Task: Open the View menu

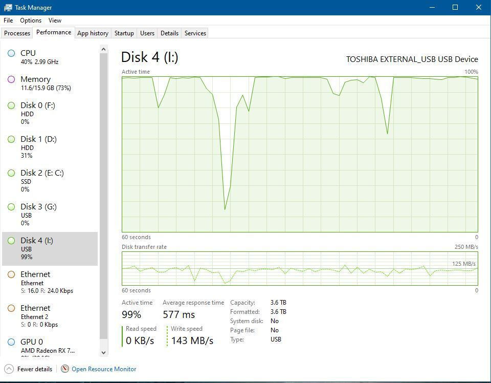Action: click(55, 20)
